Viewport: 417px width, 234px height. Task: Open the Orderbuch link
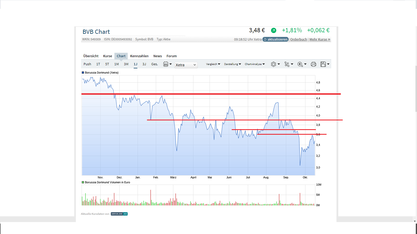299,40
